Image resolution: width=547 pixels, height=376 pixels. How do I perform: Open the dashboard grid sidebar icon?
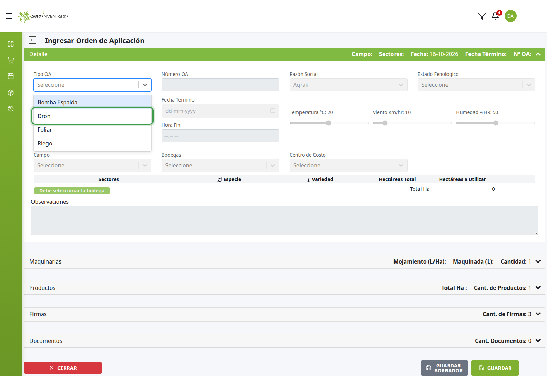tap(11, 44)
